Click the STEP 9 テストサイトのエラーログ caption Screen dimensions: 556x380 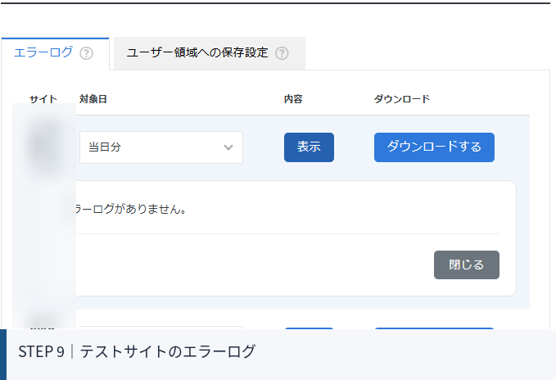pyautogui.click(x=137, y=351)
